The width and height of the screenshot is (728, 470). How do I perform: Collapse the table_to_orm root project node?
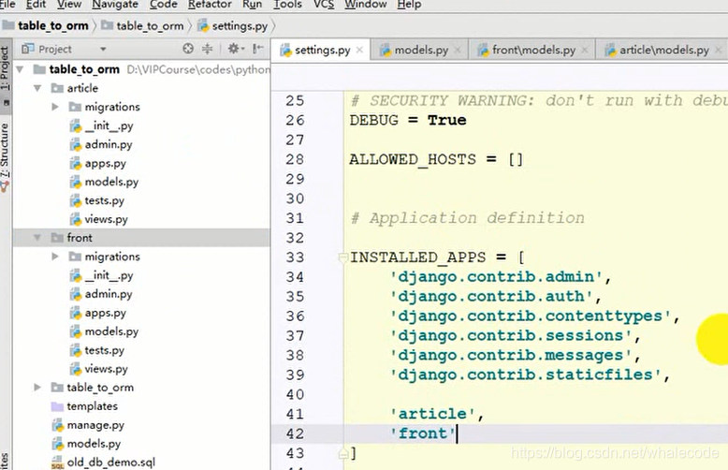[x=20, y=69]
